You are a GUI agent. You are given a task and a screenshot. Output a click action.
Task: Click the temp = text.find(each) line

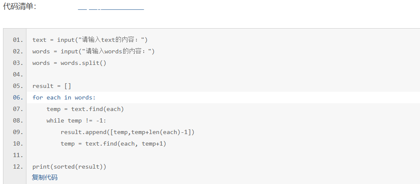click(85, 109)
